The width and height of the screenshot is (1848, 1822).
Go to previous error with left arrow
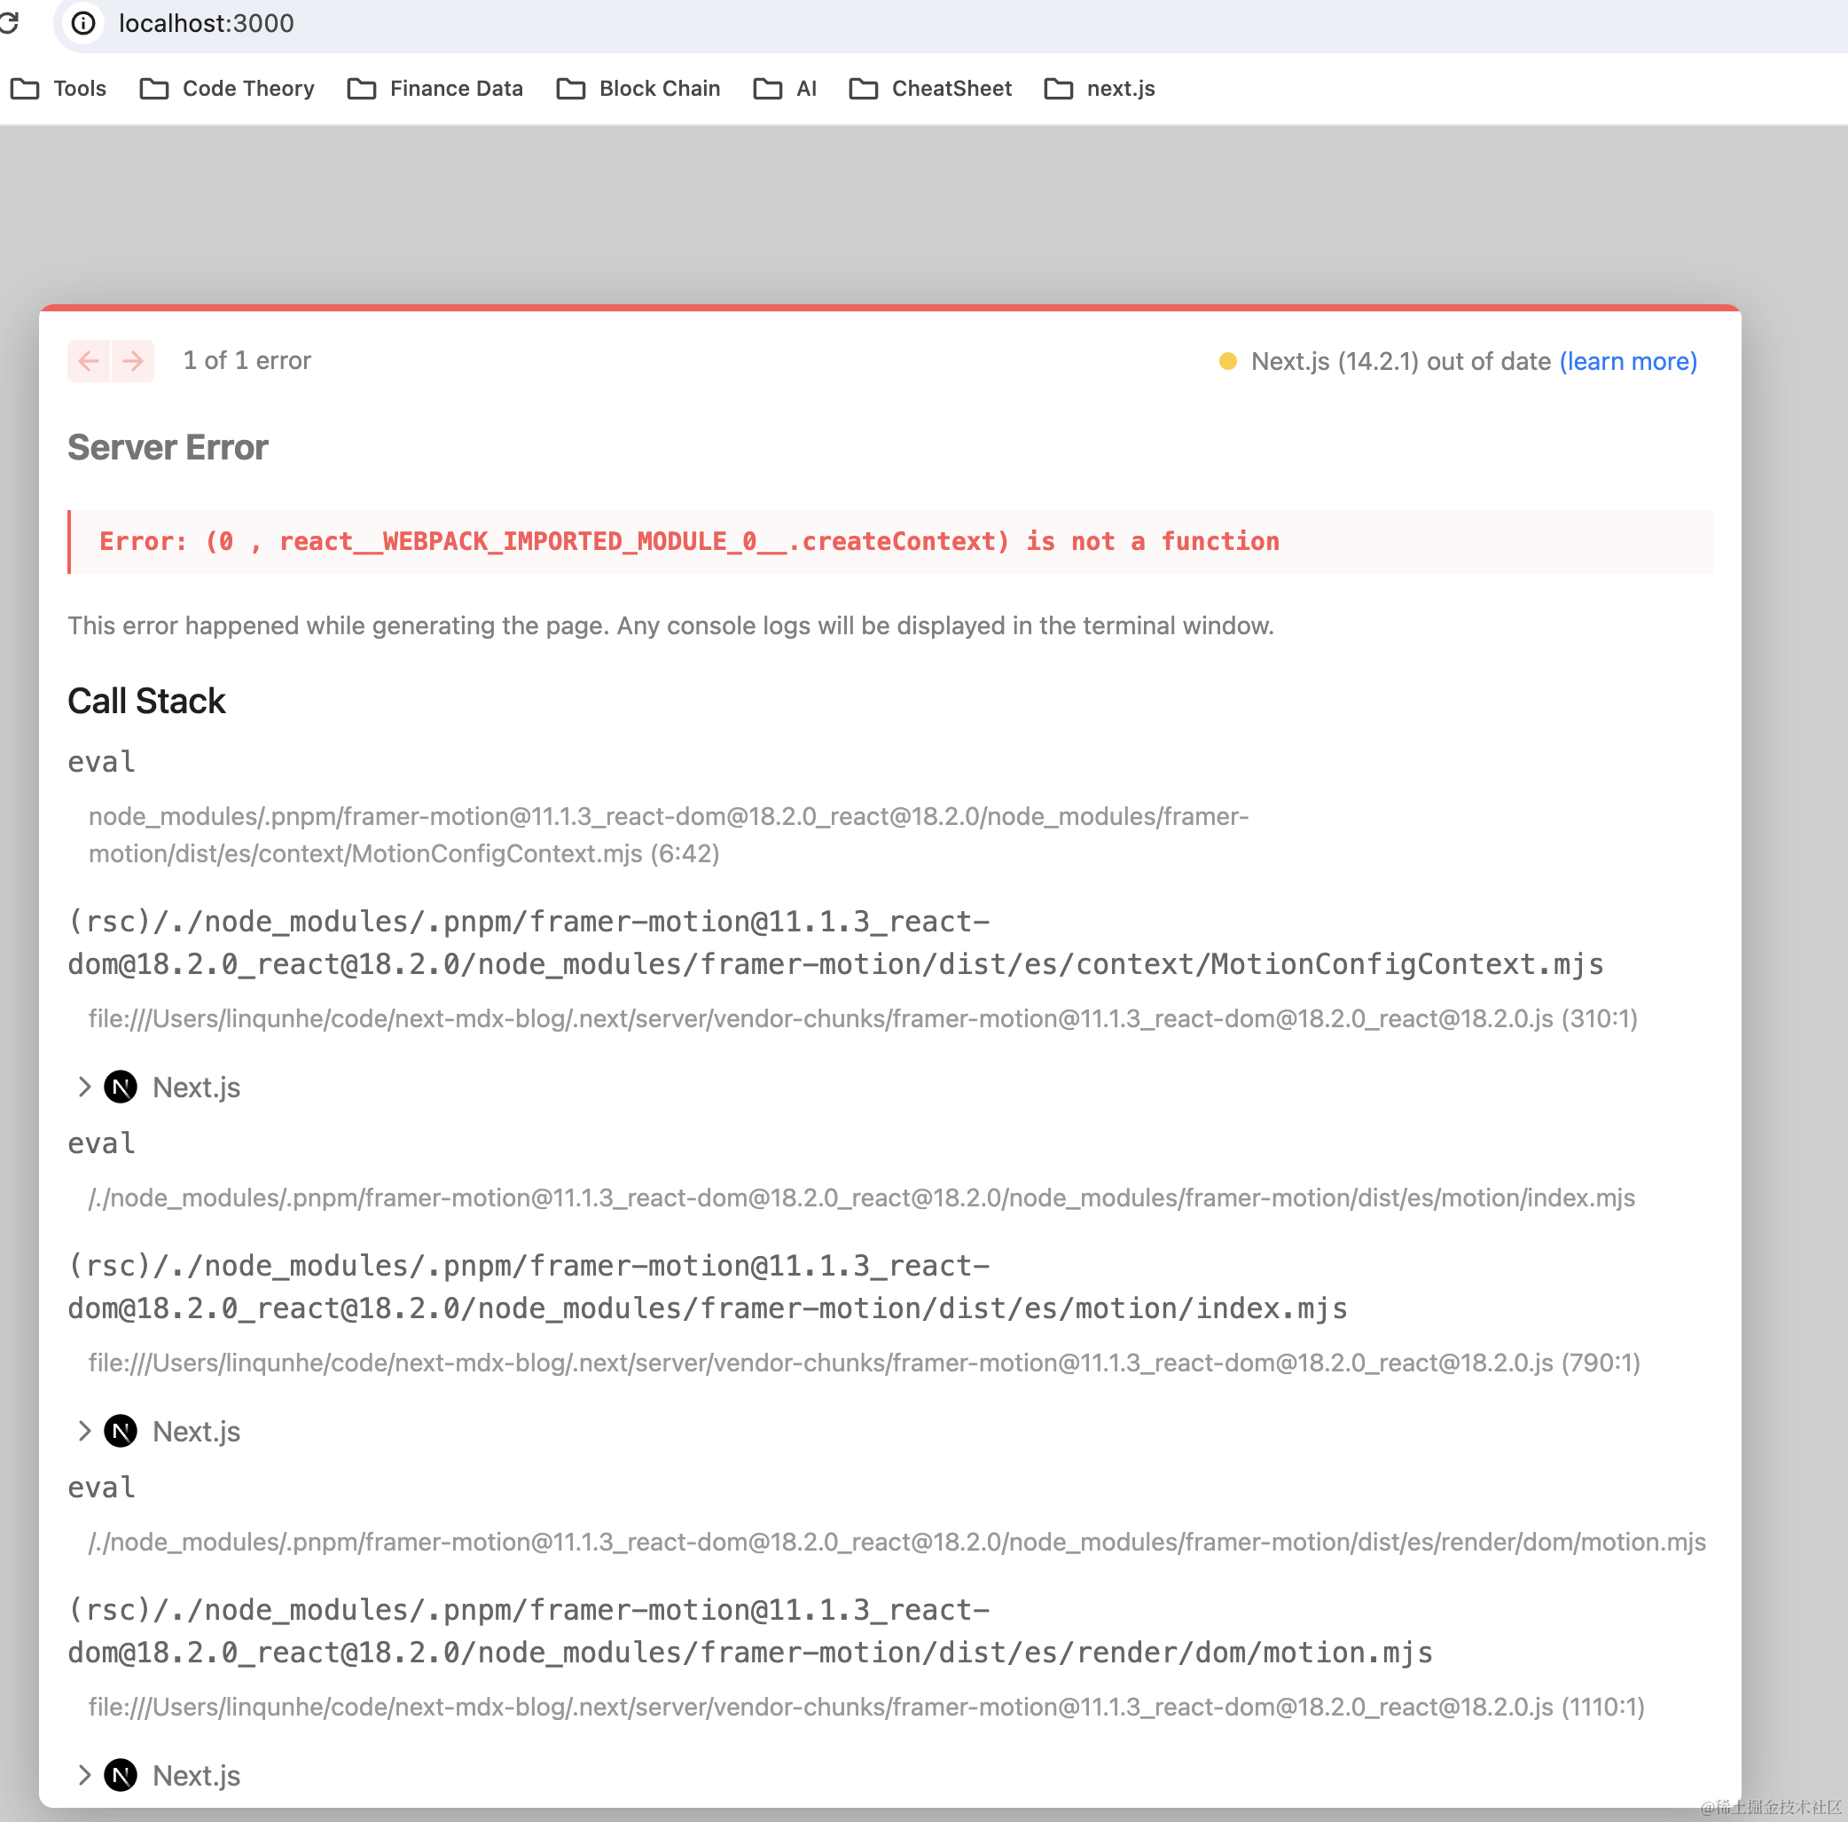(x=89, y=361)
